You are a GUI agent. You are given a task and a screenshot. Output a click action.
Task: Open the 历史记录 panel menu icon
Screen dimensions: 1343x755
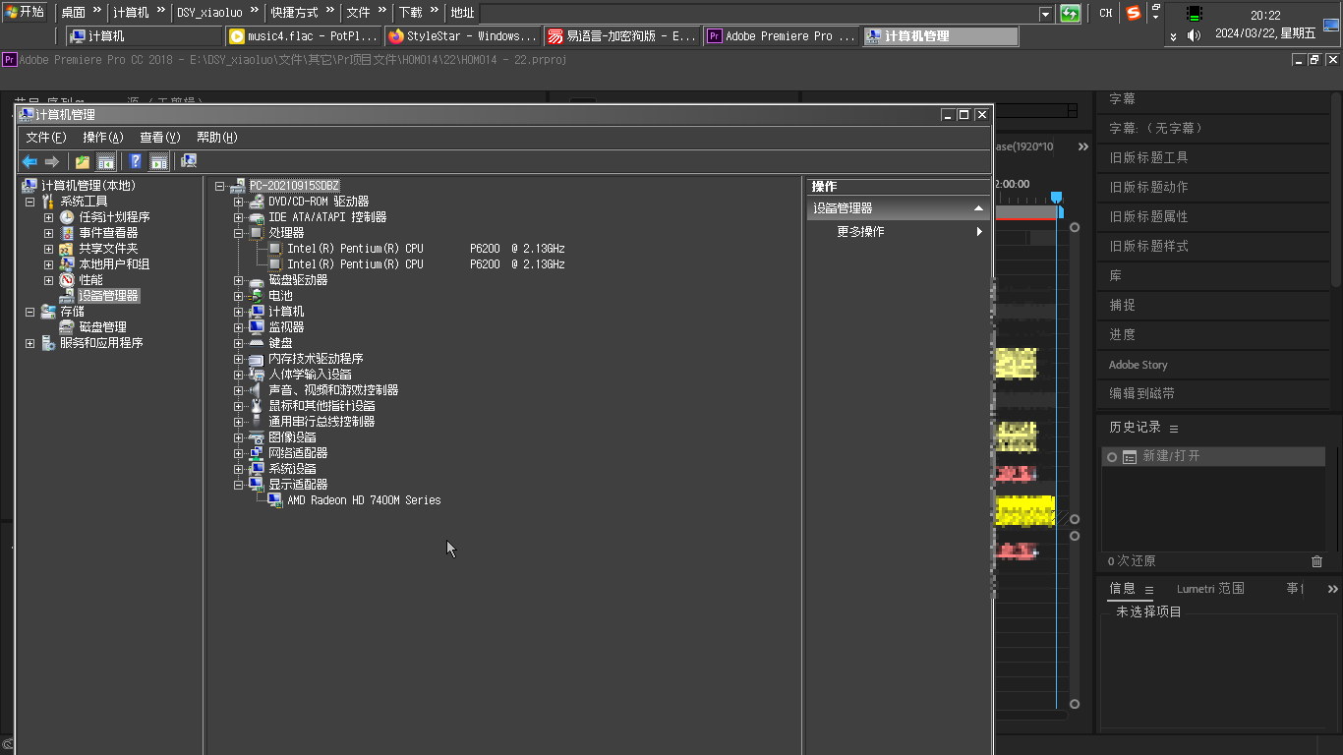1174,429
